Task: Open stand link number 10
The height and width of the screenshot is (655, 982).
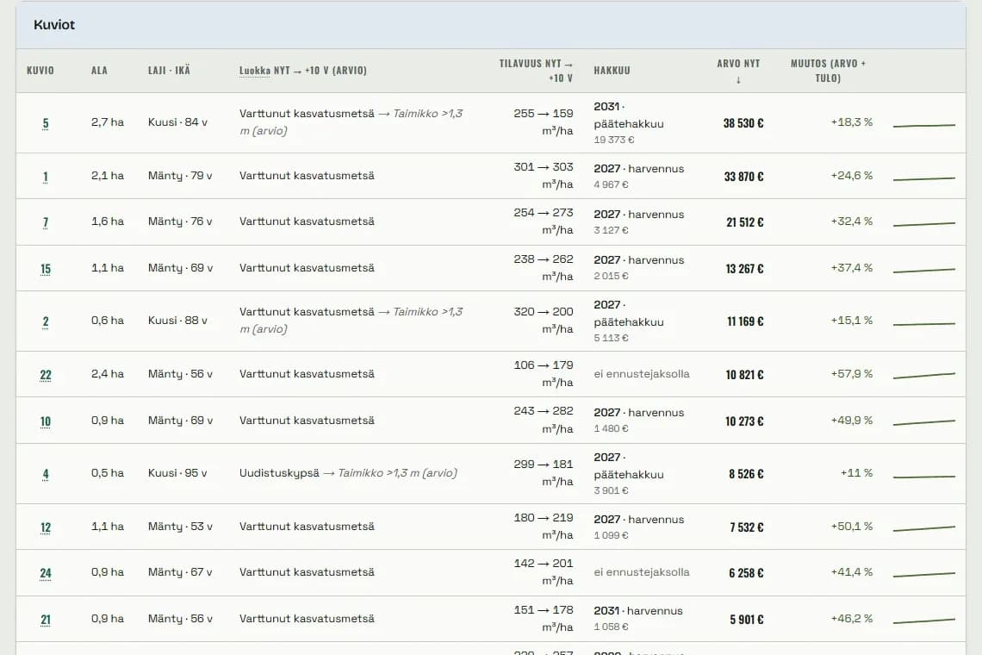Action: (x=45, y=421)
